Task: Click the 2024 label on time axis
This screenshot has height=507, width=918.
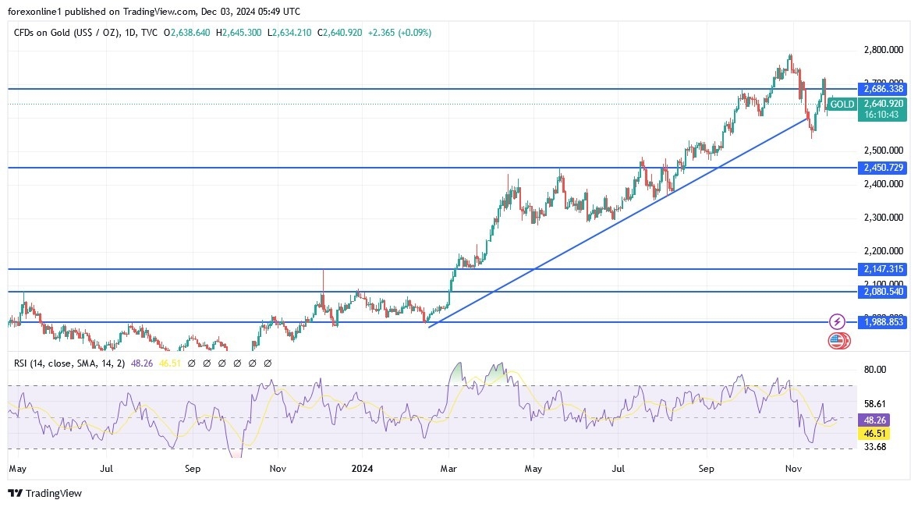Action: (x=361, y=469)
